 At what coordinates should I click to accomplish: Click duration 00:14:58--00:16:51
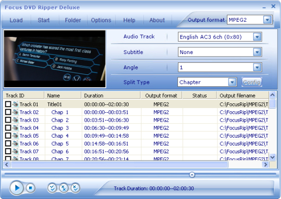point(107,144)
